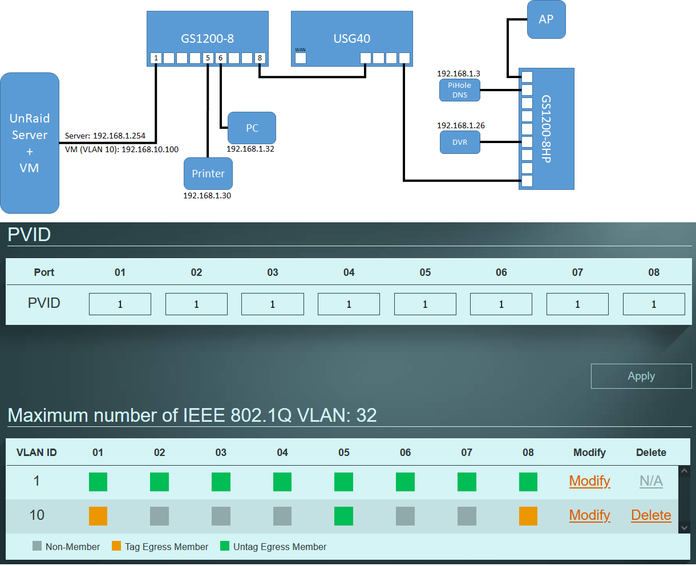The image size is (696, 566).
Task: Click the Maximum number of VLAN heading
Action: [x=192, y=415]
